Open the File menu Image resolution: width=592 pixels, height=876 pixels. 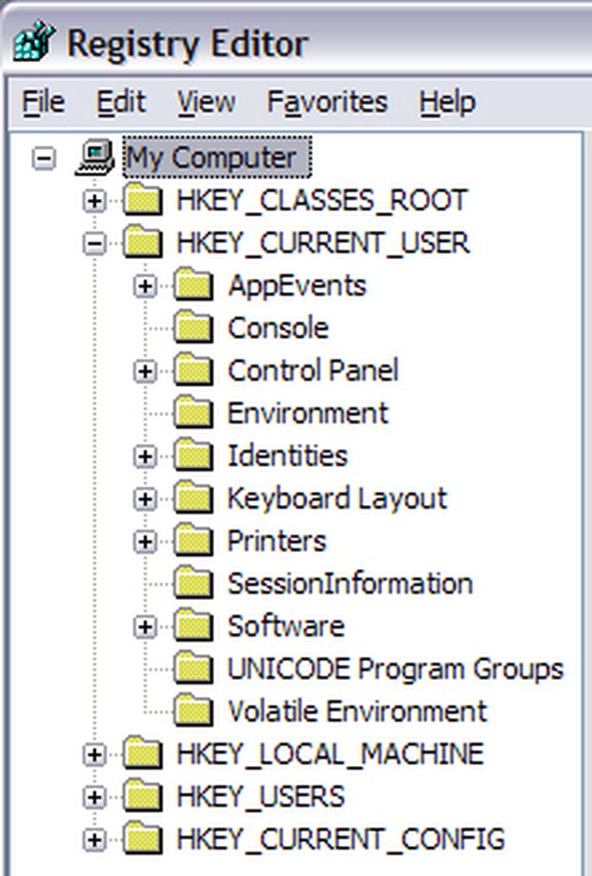(43, 102)
